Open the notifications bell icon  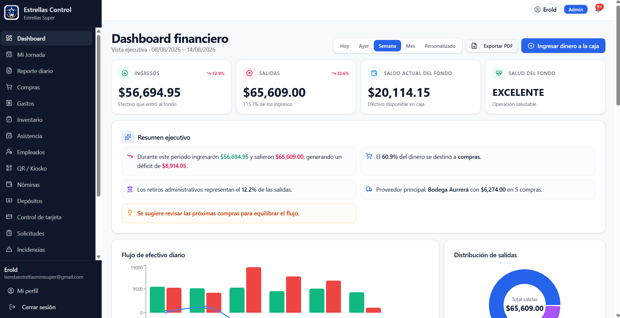pyautogui.click(x=598, y=9)
